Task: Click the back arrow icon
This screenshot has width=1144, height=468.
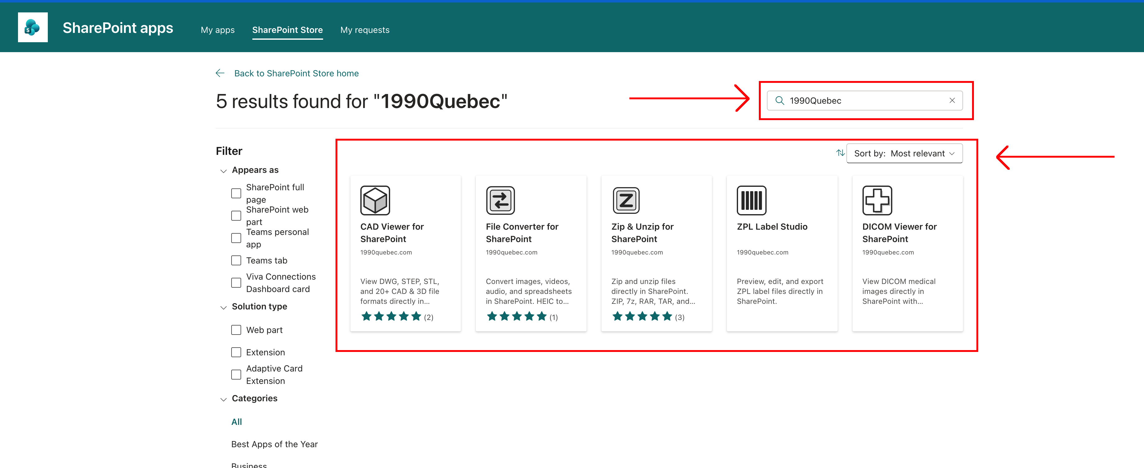Action: pos(220,73)
